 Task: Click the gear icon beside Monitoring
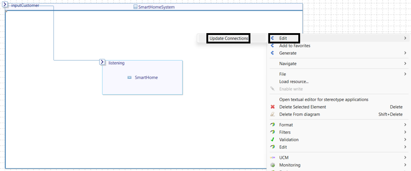point(273,165)
